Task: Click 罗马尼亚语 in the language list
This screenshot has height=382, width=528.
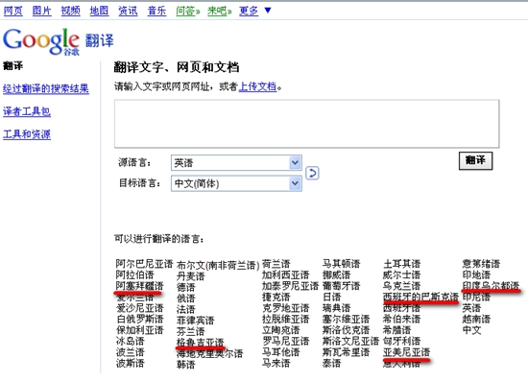Action: coord(285,342)
